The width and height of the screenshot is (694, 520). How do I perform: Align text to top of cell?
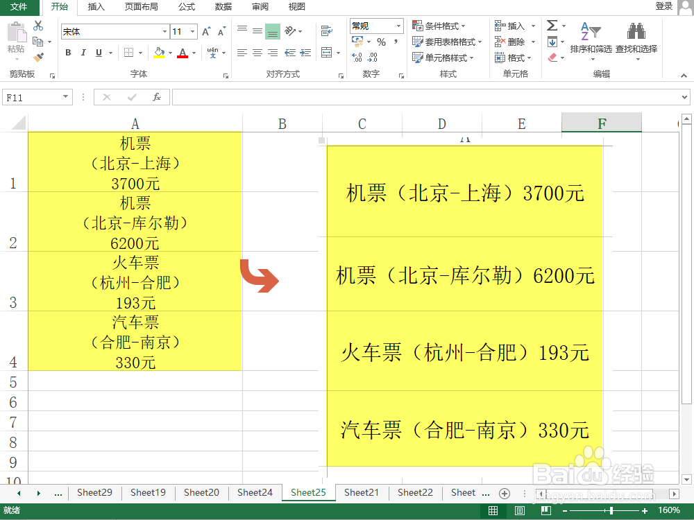pos(242,30)
